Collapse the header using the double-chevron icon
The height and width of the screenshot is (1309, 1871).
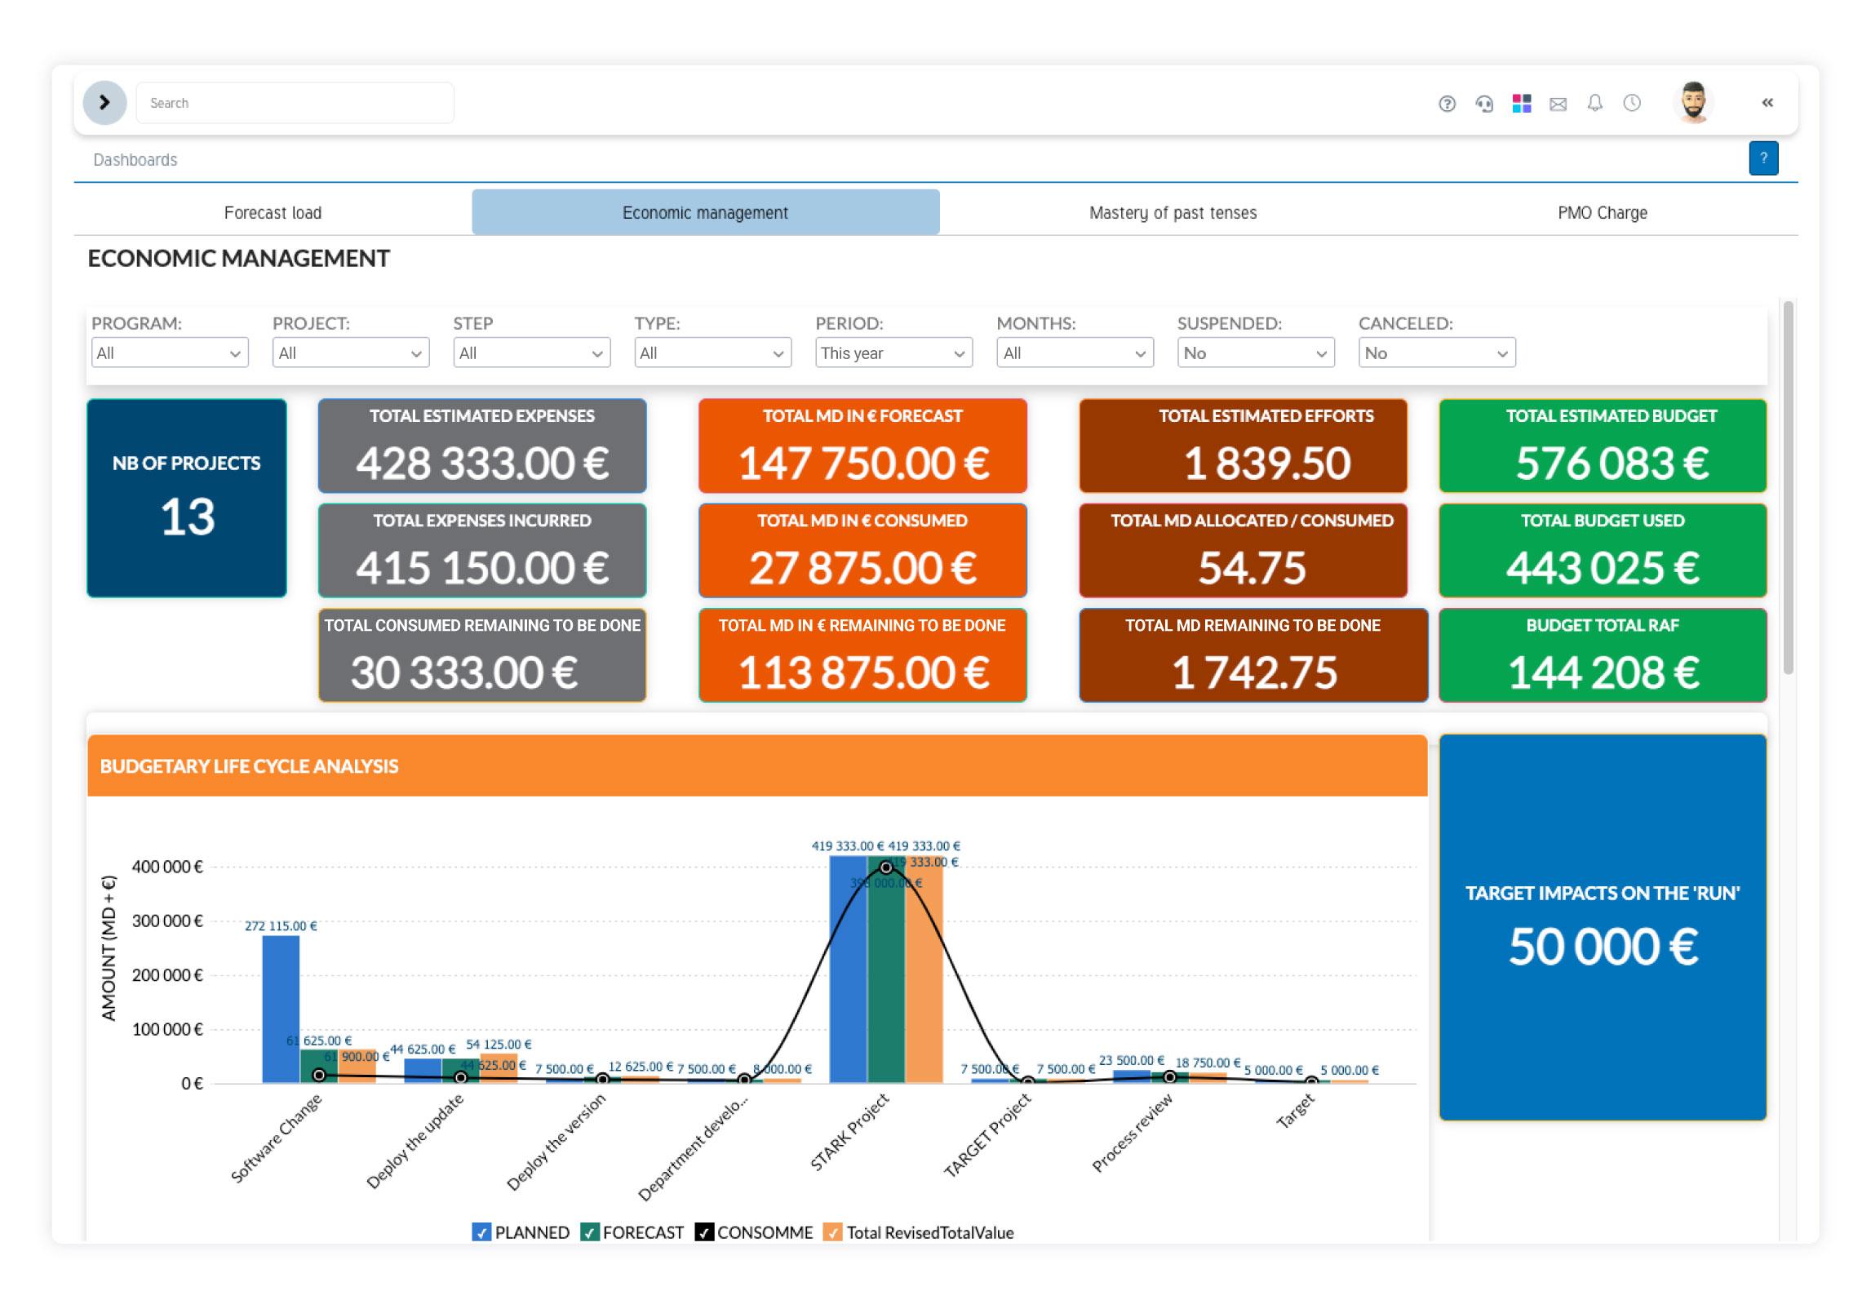[x=1767, y=103]
